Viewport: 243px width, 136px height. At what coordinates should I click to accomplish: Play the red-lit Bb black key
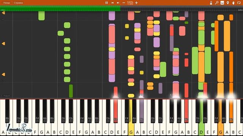point(186,111)
